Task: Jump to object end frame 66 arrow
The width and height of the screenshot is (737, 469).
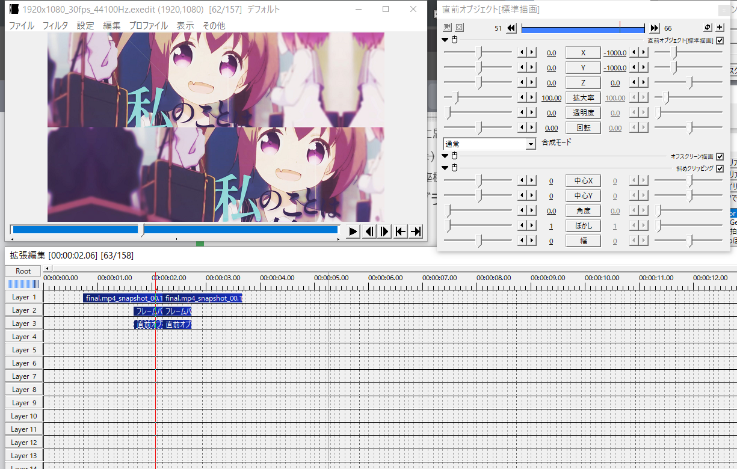Action: click(x=655, y=28)
